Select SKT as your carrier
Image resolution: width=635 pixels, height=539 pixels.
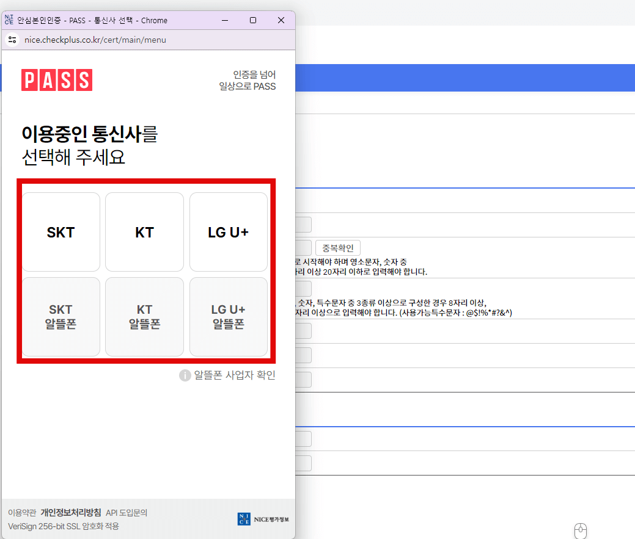[61, 232]
